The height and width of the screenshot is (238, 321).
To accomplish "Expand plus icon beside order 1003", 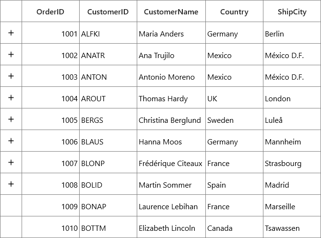I will 11,76.
